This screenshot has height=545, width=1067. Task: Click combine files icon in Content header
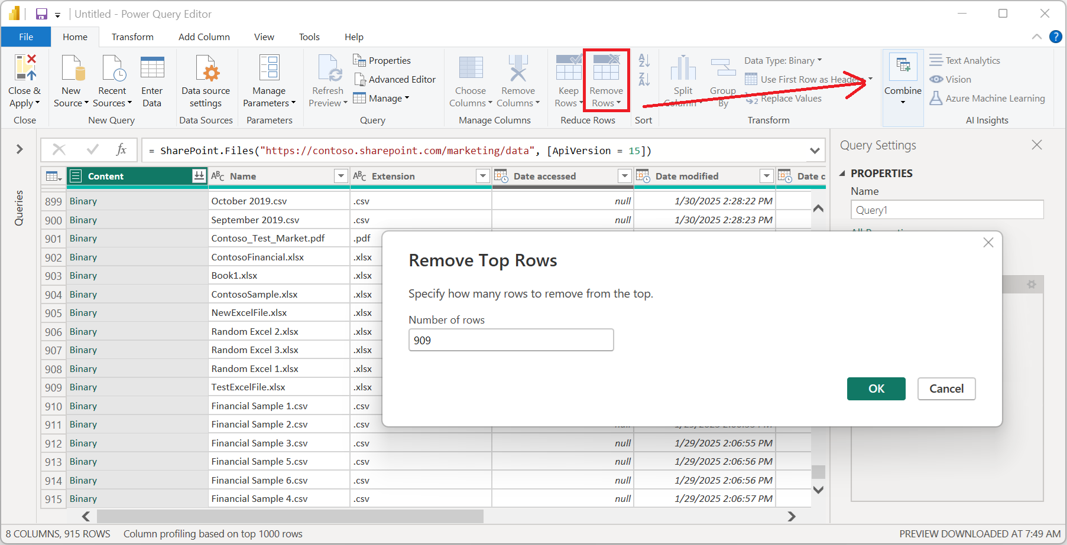(199, 176)
